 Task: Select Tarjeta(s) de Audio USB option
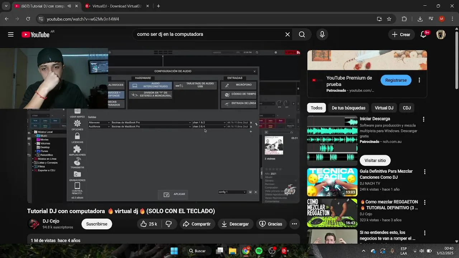tap(195, 85)
